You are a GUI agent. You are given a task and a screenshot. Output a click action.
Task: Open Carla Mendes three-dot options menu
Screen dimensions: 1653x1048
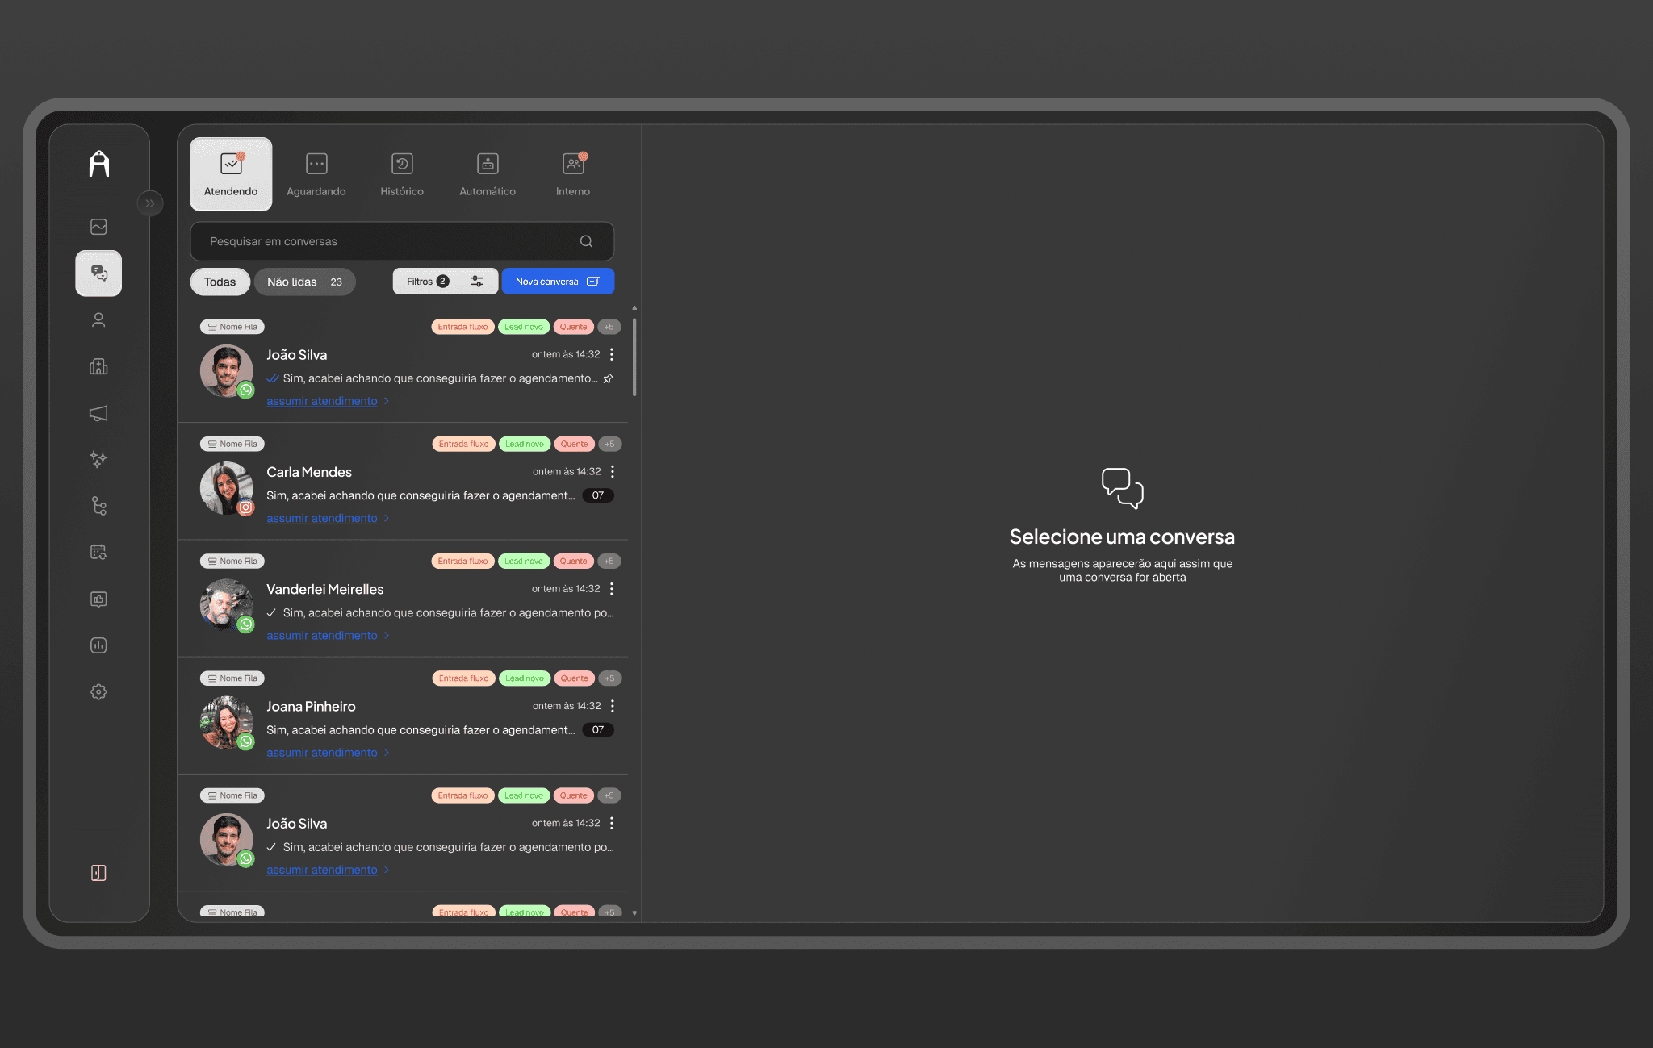613,471
